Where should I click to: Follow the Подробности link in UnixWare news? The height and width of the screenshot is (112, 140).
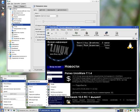pos(81,85)
